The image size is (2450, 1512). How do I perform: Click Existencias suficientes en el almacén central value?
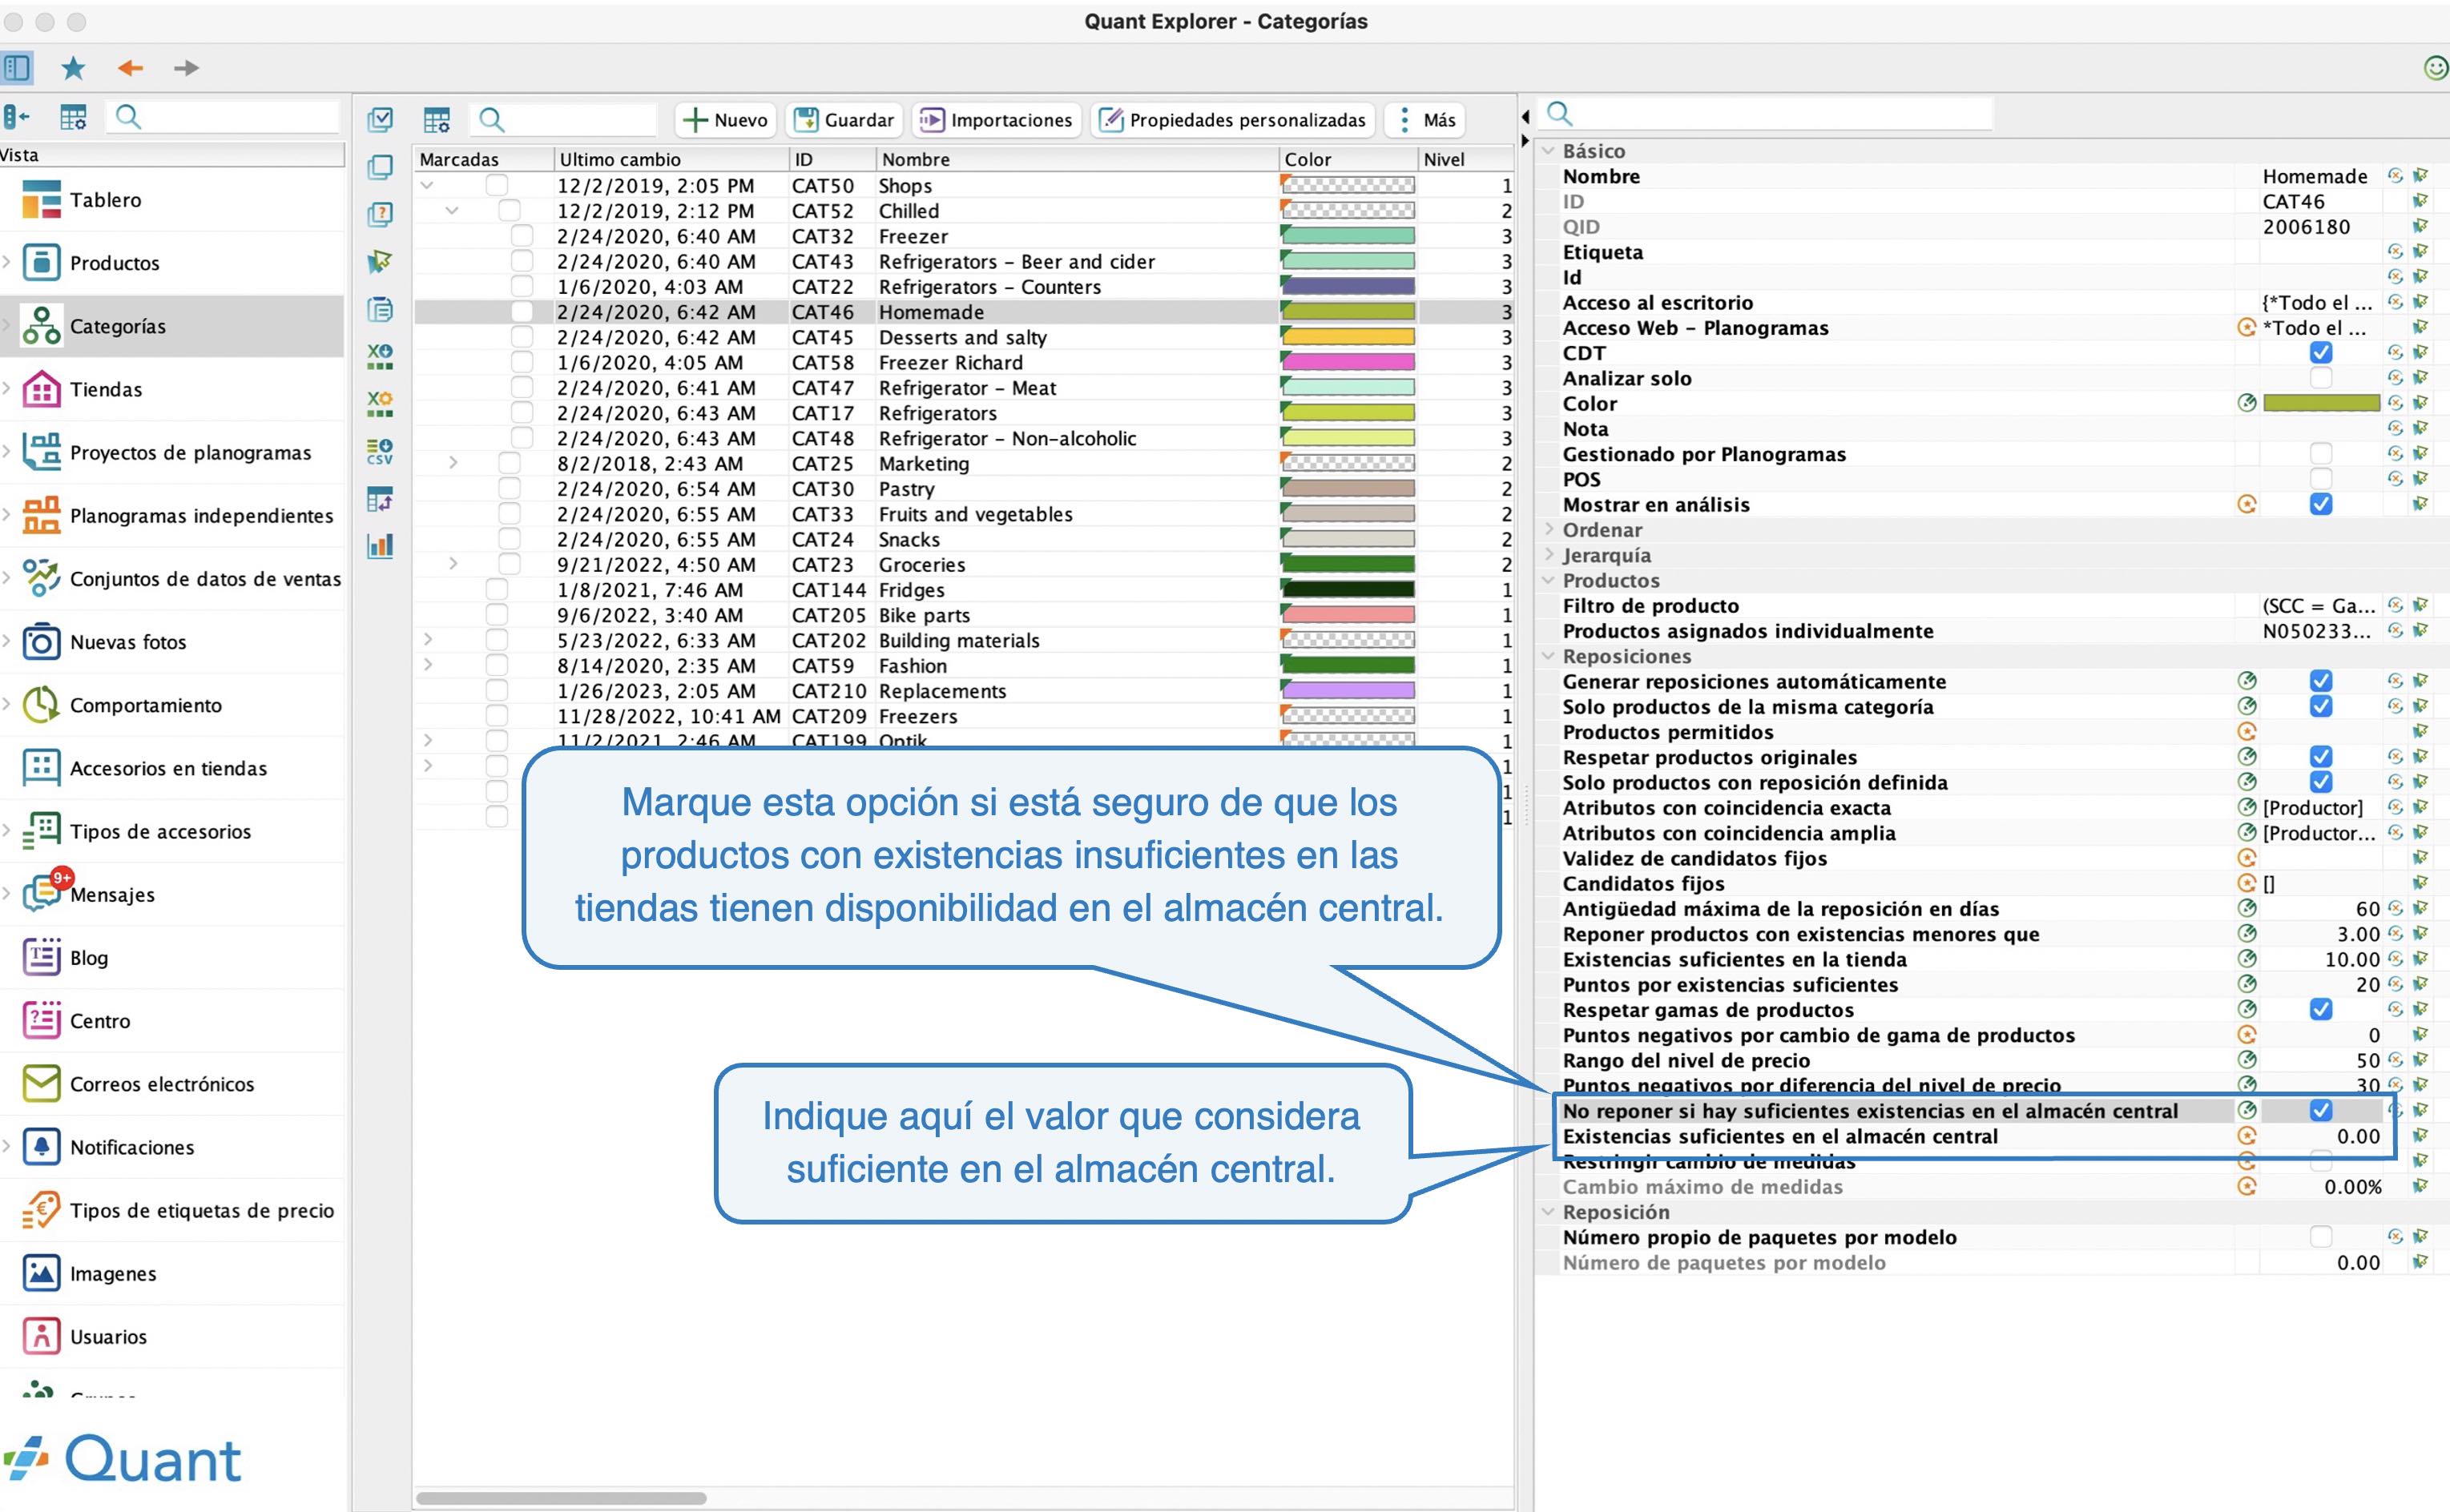[2321, 1137]
